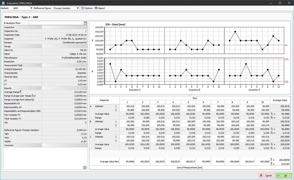Click the red X icon on Cancel
This screenshot has width=294, height=180.
pos(262,176)
